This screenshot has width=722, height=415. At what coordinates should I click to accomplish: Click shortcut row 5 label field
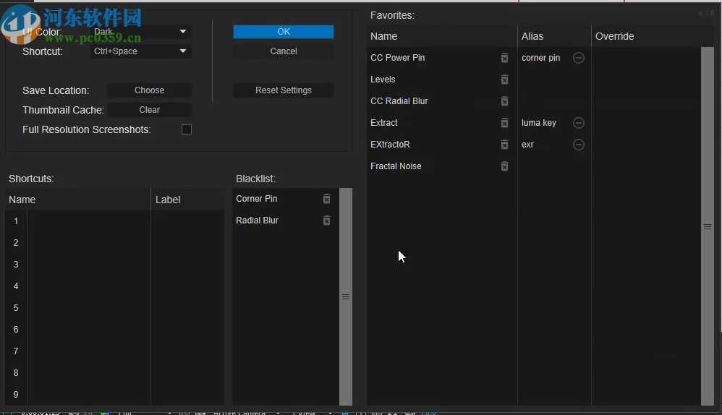tap(187, 308)
